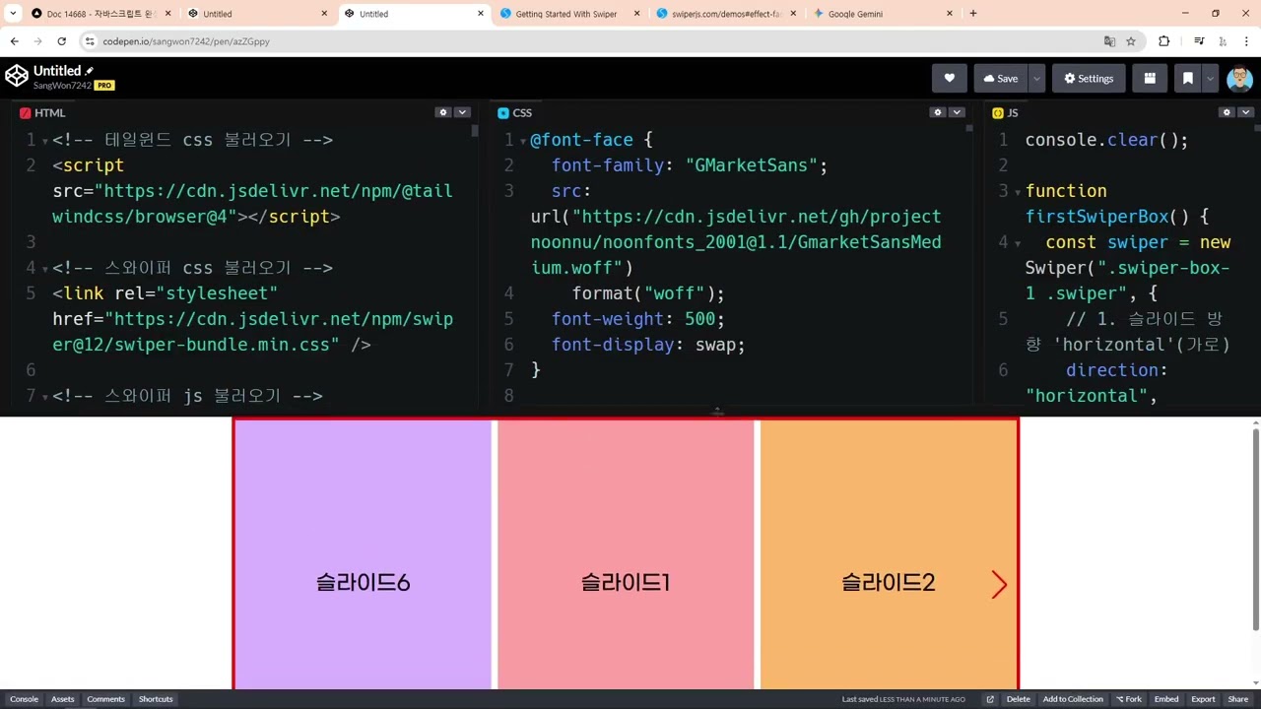
Task: Expand CSS editor options chevron
Action: pyautogui.click(x=957, y=112)
